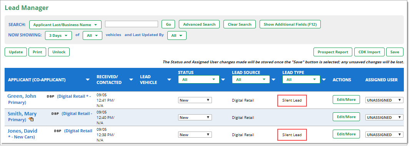Click Silent Lead text in Green, John row
This screenshot has height=148, width=410.
coord(292,100)
